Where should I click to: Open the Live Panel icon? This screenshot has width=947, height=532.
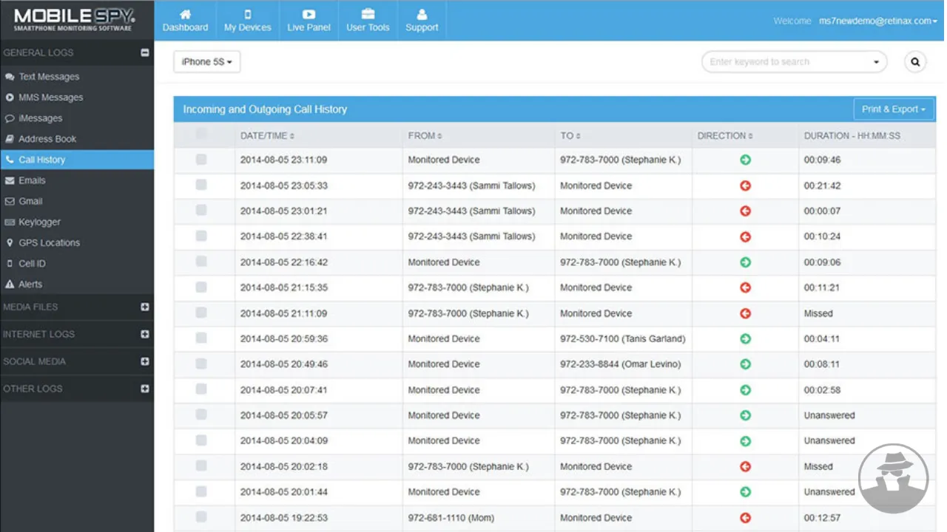coord(309,14)
